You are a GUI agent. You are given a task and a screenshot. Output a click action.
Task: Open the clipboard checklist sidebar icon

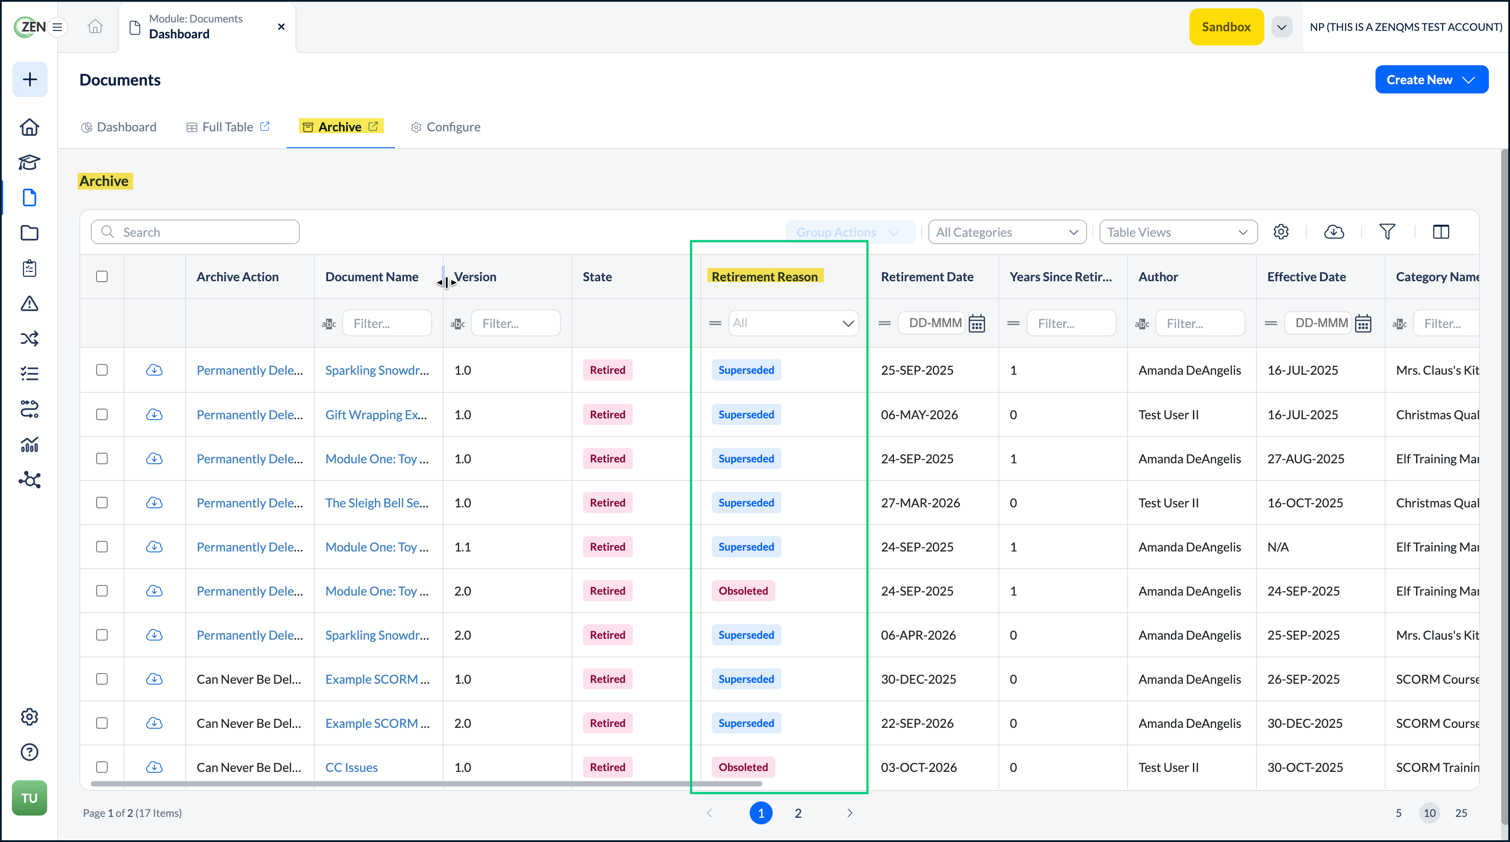click(29, 268)
